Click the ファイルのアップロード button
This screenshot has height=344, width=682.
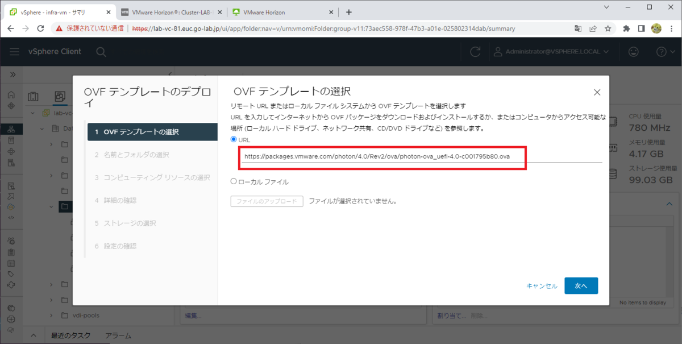coord(267,201)
